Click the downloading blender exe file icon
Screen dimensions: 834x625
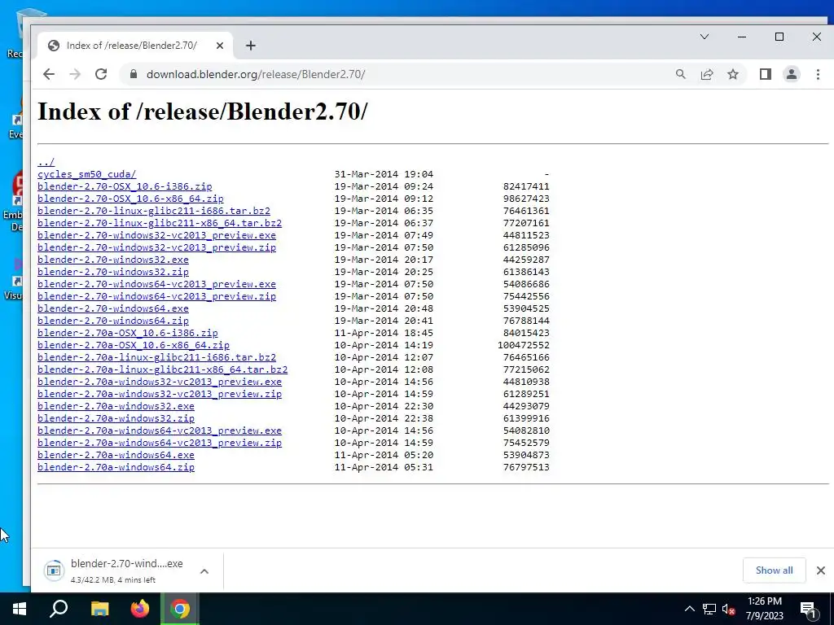coord(54,570)
